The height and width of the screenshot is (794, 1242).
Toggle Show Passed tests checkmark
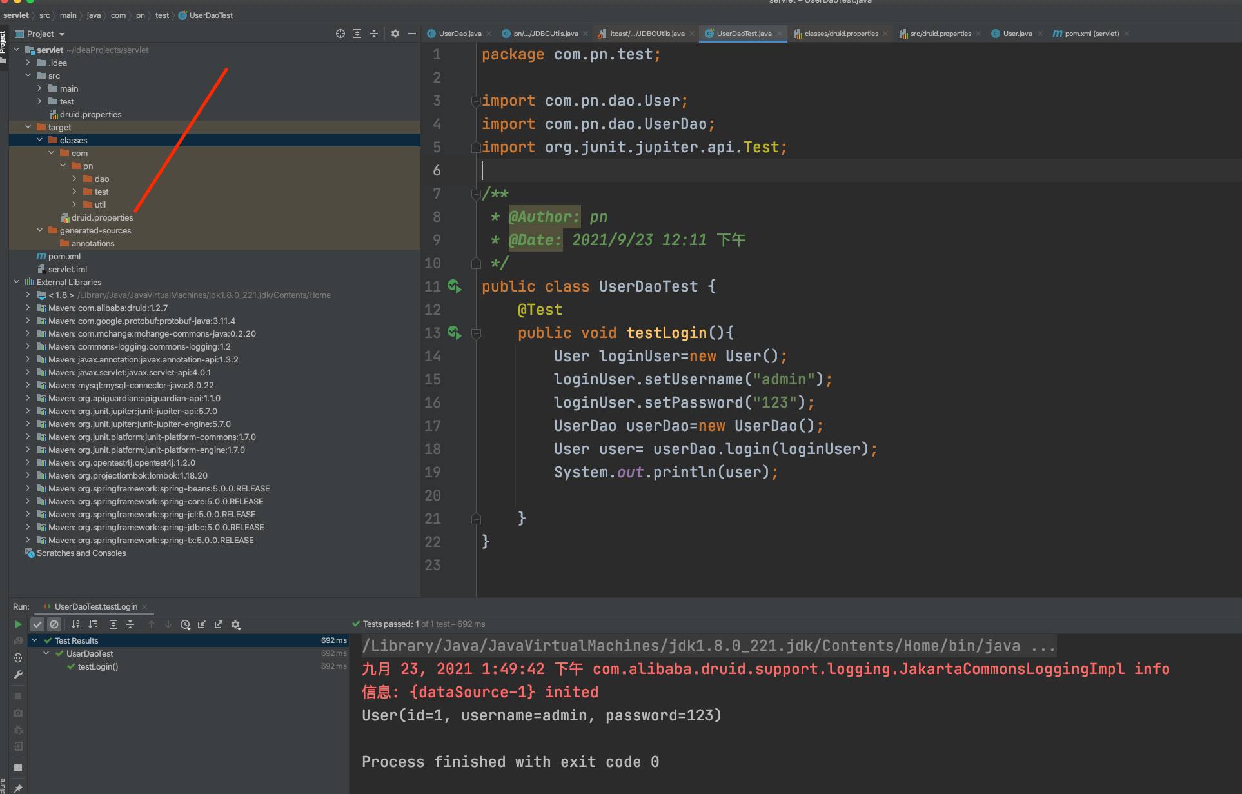[x=37, y=624]
